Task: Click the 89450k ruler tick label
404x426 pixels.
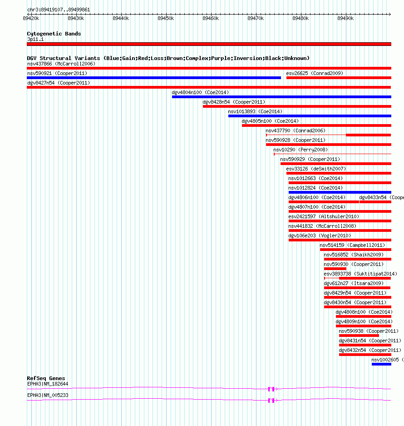Action: pyautogui.click(x=166, y=18)
